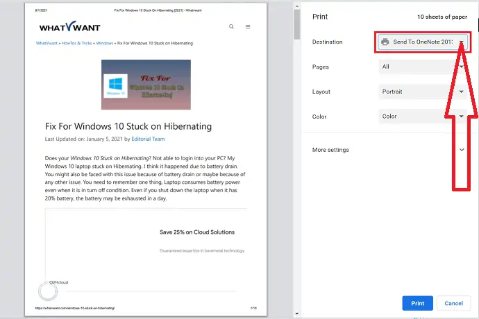Open the Color mode dropdown
Screen dimensions: 479x319
click(423, 117)
